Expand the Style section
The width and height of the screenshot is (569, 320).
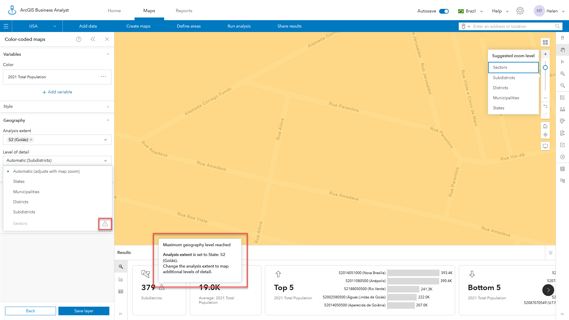(x=108, y=107)
